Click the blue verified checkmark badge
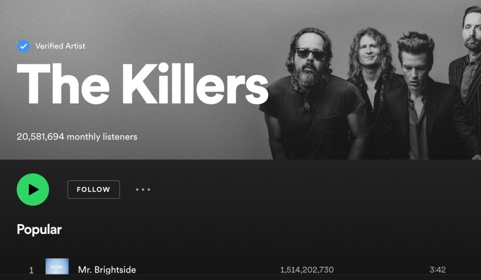Image resolution: width=481 pixels, height=280 pixels. tap(24, 46)
